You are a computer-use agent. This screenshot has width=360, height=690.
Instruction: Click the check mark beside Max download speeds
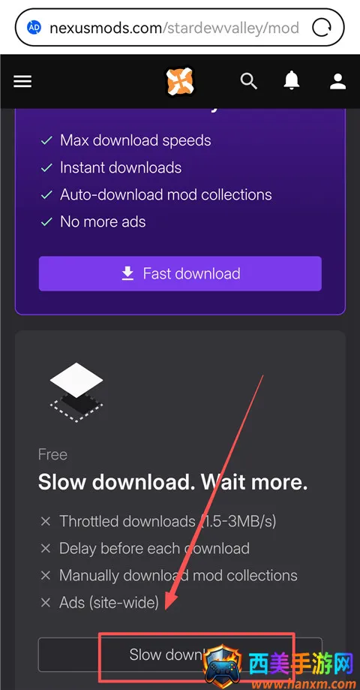pos(46,141)
